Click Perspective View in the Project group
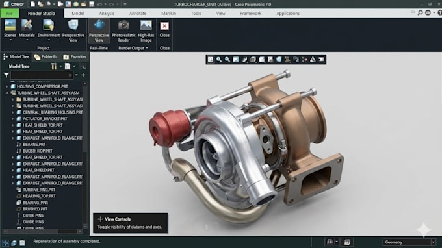Screen dimensions: 442x248 pos(73,31)
